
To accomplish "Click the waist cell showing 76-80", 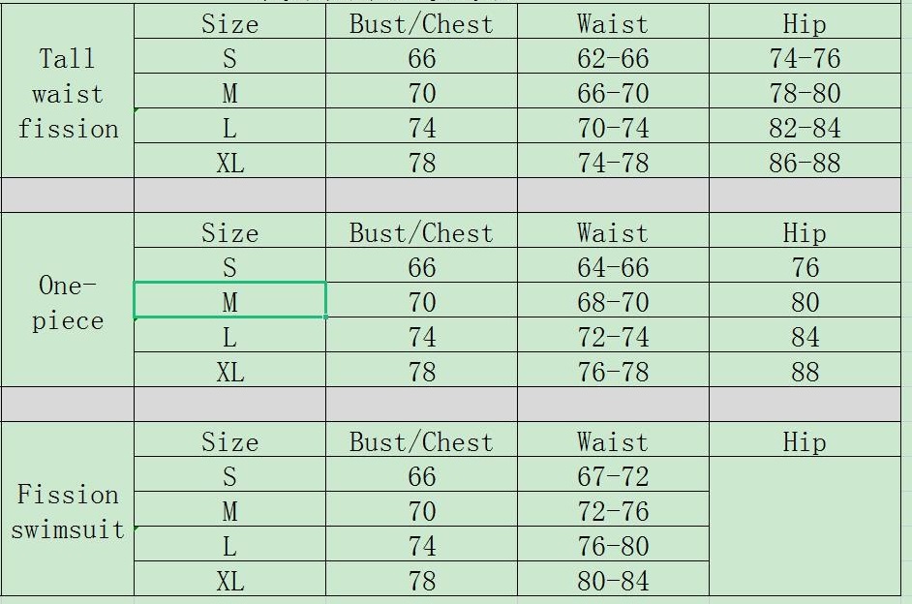I will click(x=613, y=546).
